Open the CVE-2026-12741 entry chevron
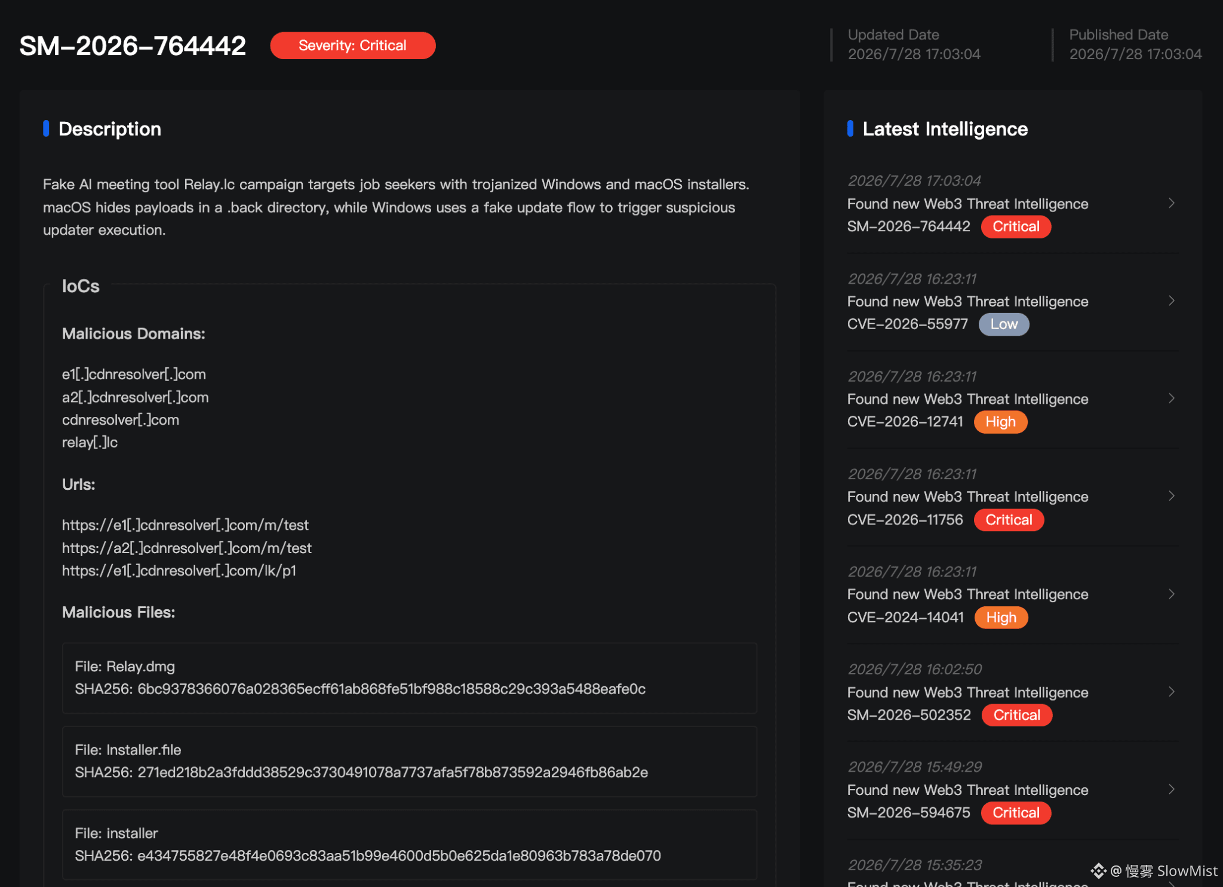This screenshot has width=1223, height=887. point(1172,398)
